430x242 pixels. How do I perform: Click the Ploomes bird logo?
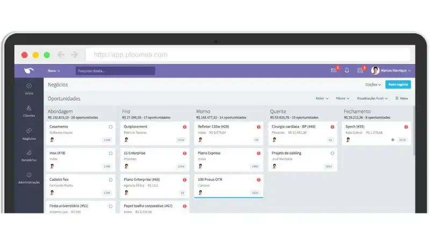pos(29,70)
